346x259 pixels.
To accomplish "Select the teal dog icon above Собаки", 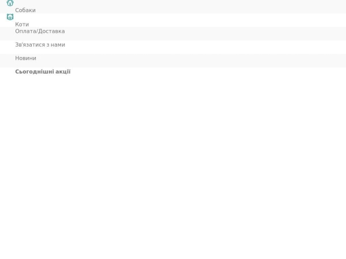I will pos(10,3).
